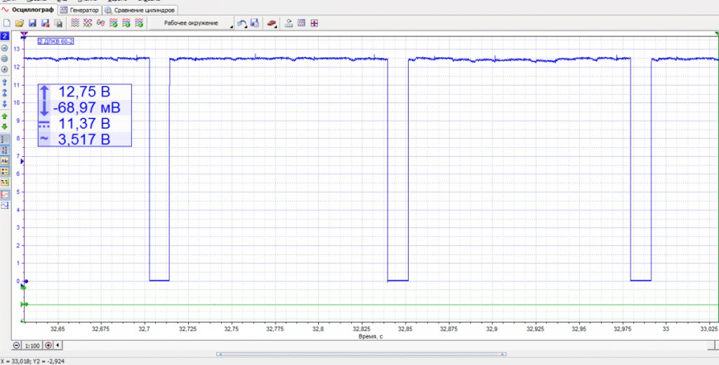
Task: Click the red target zoom icon
Action: tap(48, 345)
